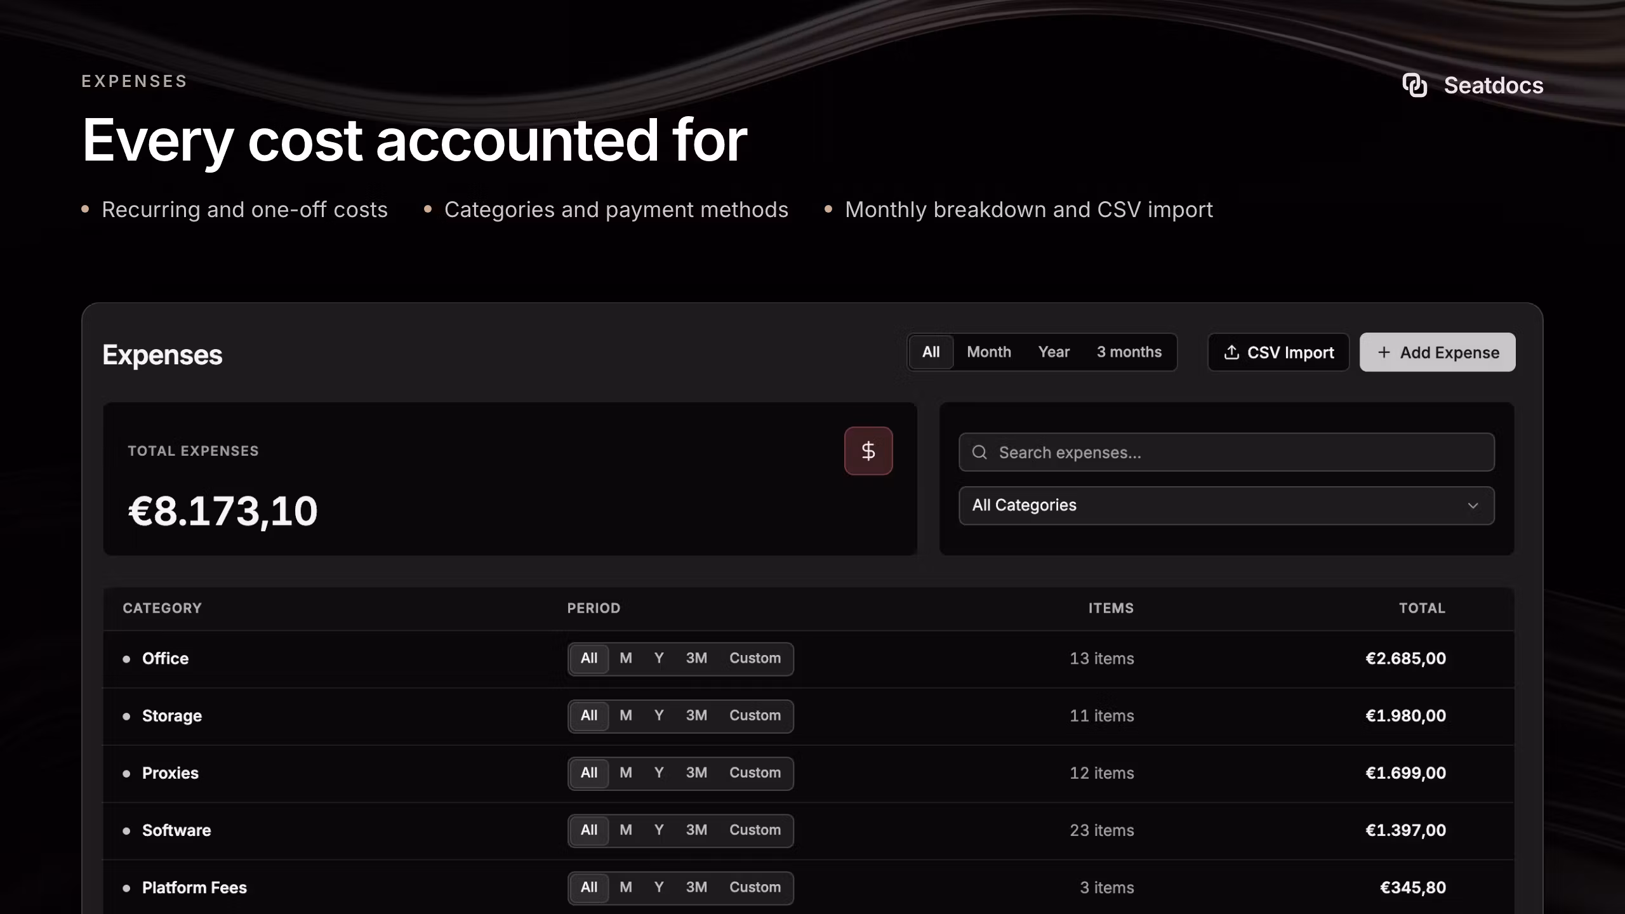1625x914 pixels.
Task: Click the CSV Import button
Action: coord(1278,352)
